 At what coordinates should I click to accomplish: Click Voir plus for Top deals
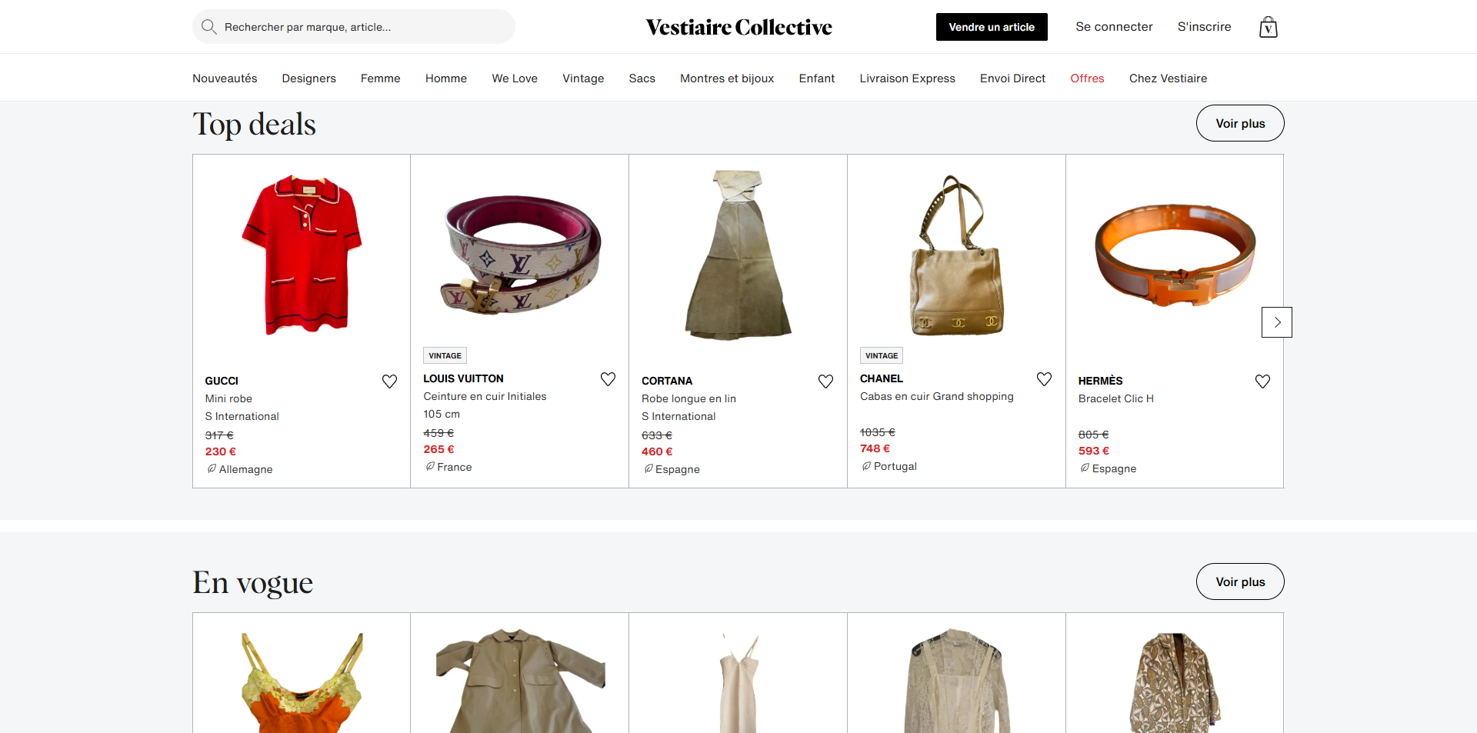coord(1240,123)
